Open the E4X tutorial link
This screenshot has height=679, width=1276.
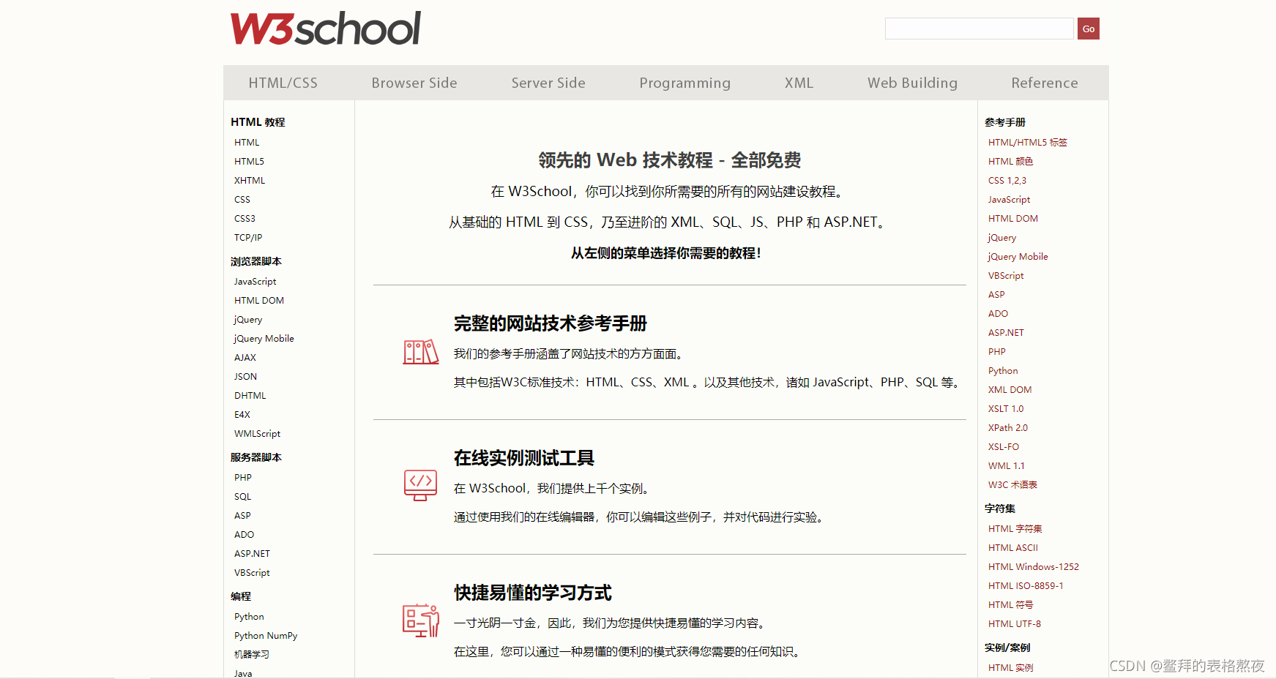(242, 415)
